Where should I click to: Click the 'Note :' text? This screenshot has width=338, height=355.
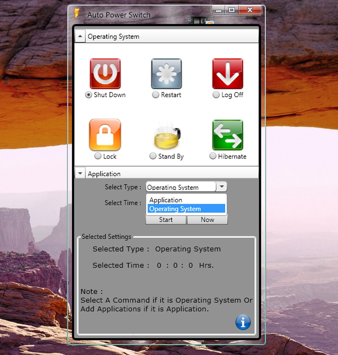click(x=92, y=291)
